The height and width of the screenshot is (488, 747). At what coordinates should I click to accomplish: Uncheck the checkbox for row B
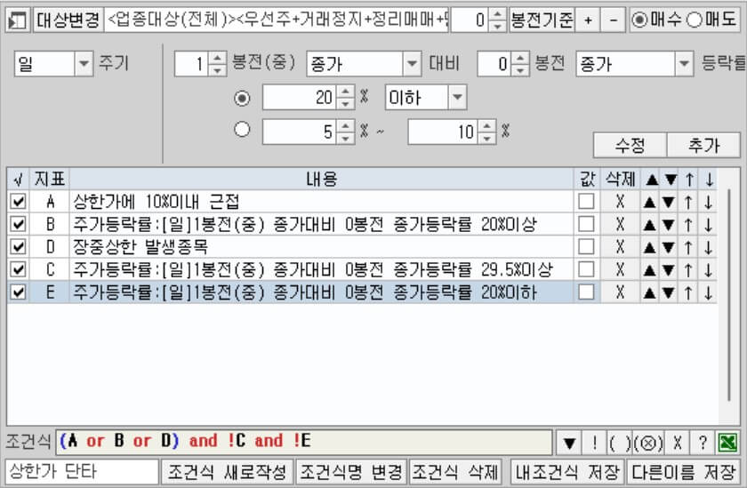point(18,224)
